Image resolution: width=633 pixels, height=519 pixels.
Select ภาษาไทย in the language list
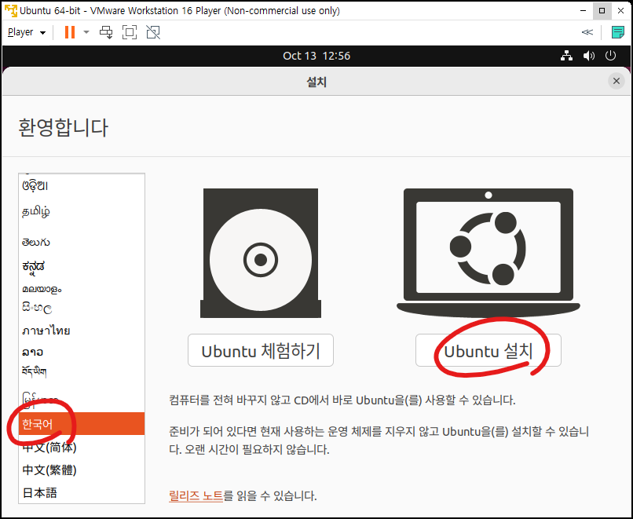[82, 331]
